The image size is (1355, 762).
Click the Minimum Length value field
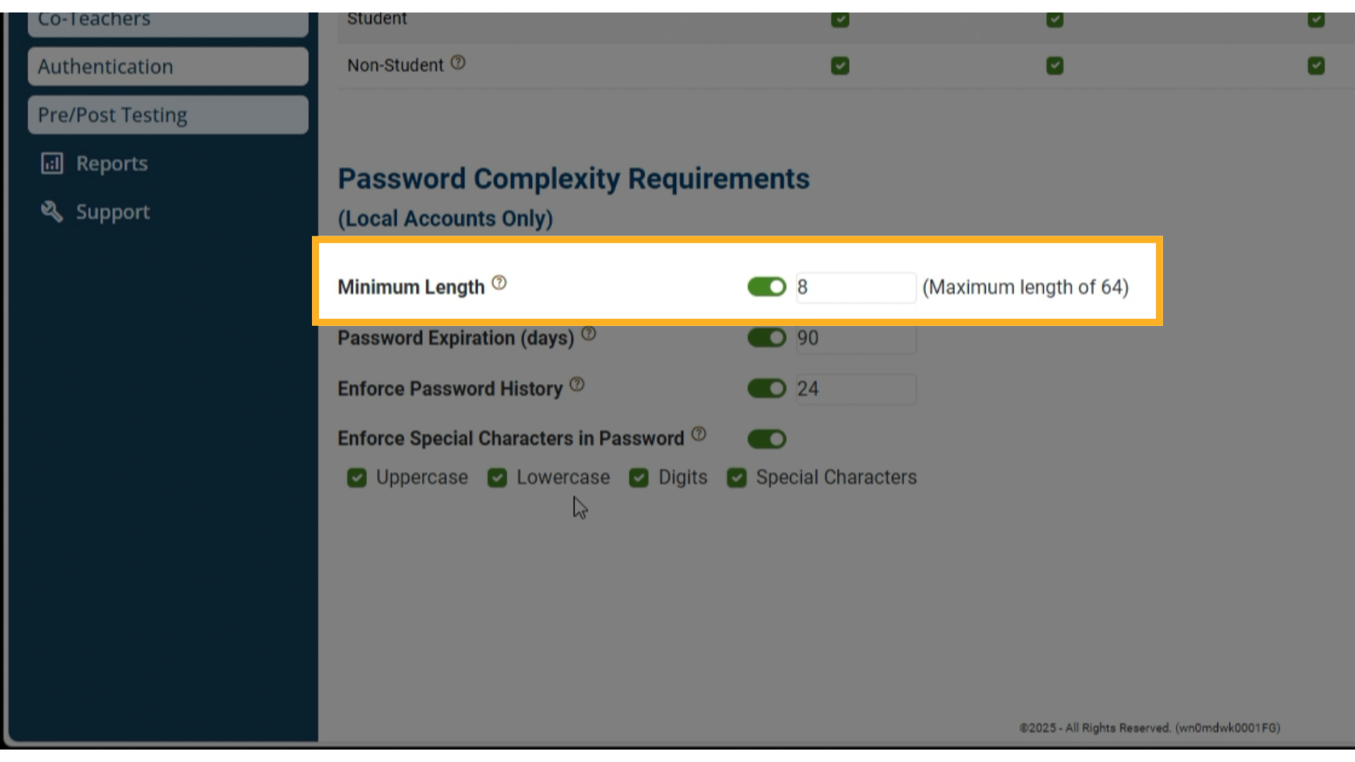click(x=855, y=287)
